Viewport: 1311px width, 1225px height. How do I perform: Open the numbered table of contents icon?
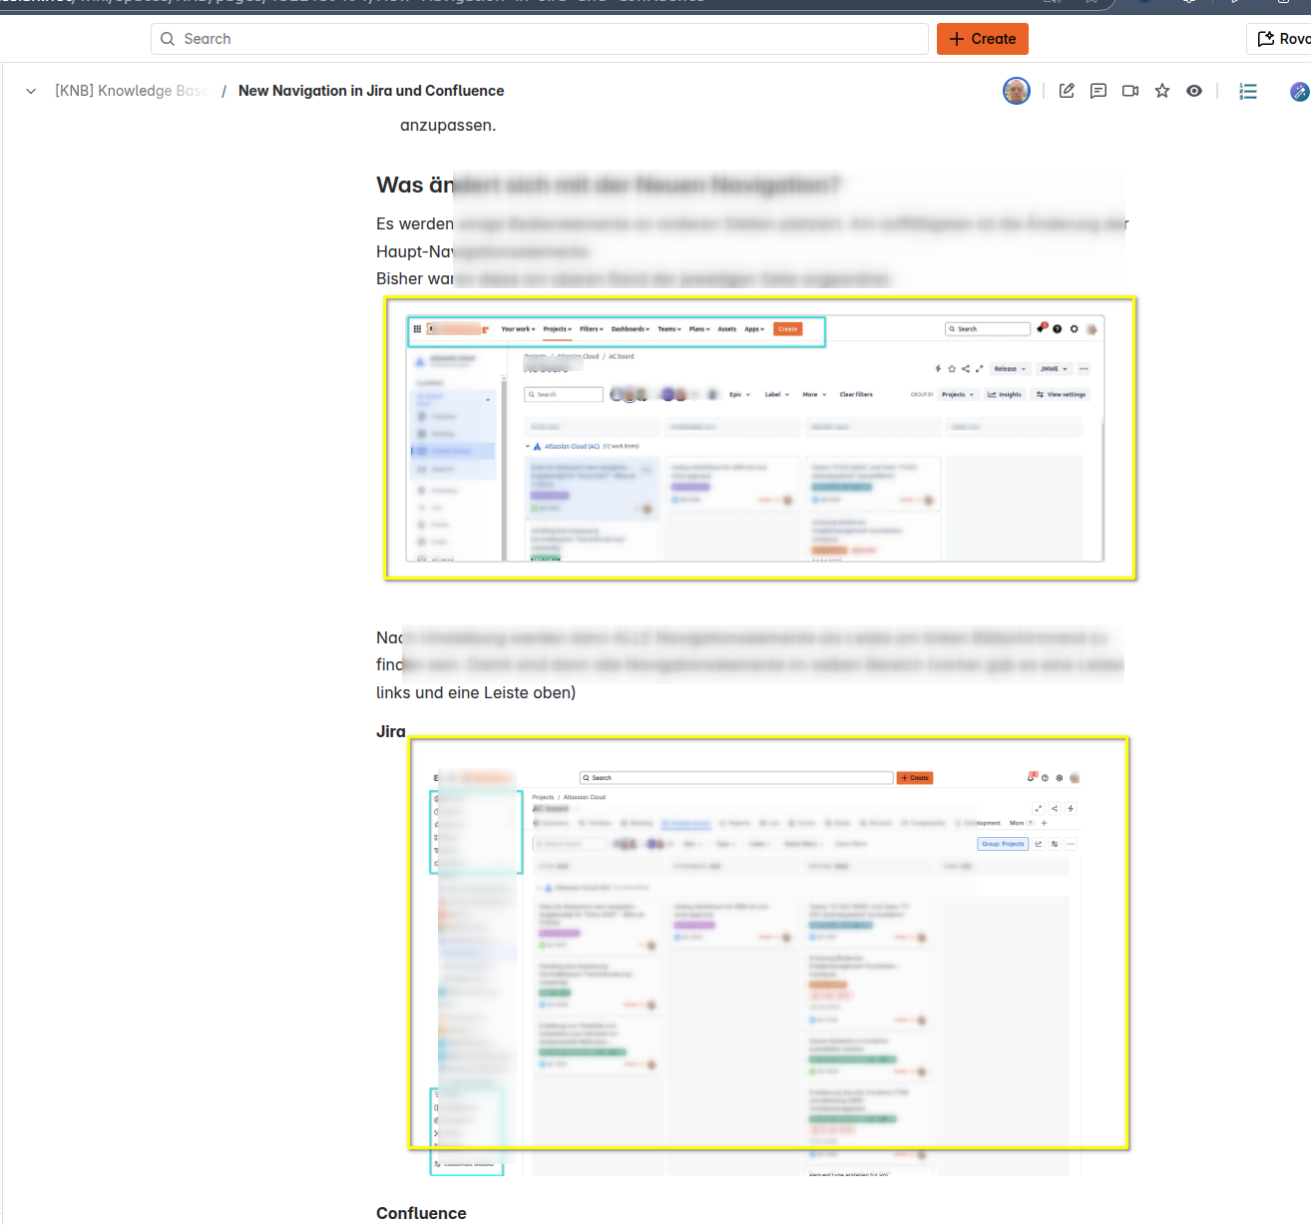point(1248,91)
